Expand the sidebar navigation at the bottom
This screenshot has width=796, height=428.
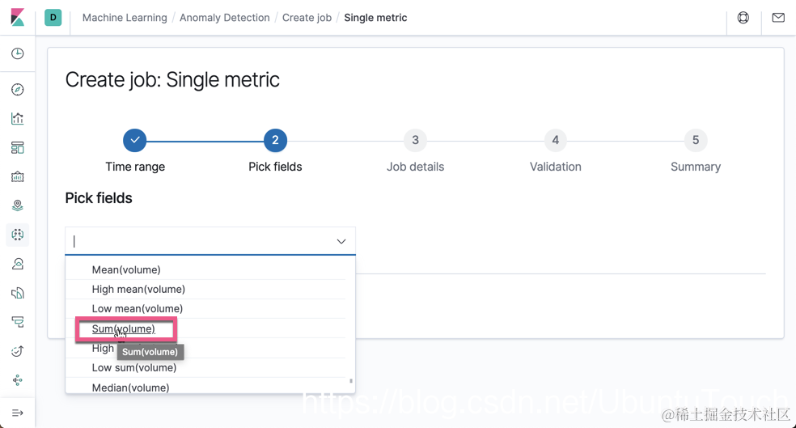[x=18, y=413]
